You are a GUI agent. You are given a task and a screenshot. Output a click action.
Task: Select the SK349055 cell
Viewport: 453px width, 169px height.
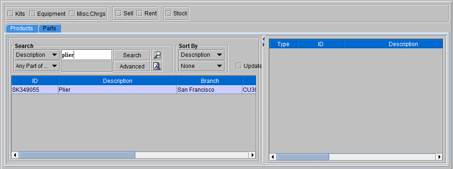(x=34, y=90)
